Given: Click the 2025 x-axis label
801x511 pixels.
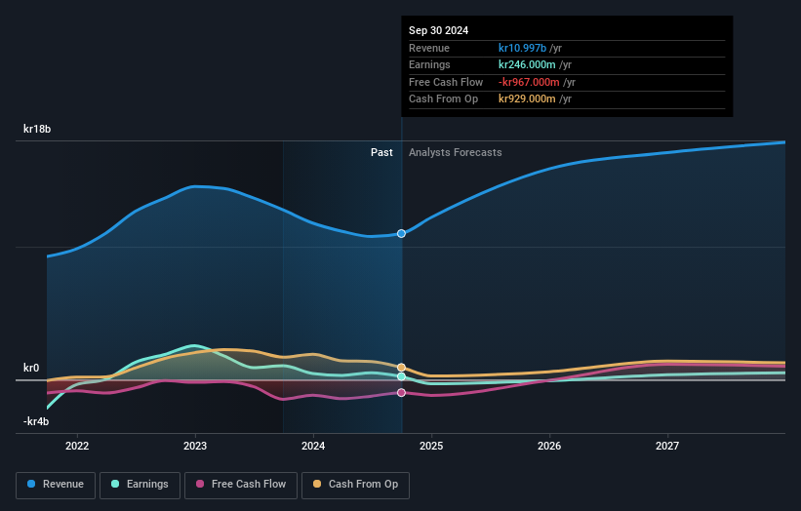Looking at the screenshot, I should (x=431, y=447).
